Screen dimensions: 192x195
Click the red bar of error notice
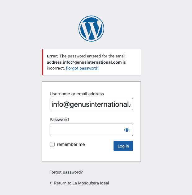click(42, 62)
